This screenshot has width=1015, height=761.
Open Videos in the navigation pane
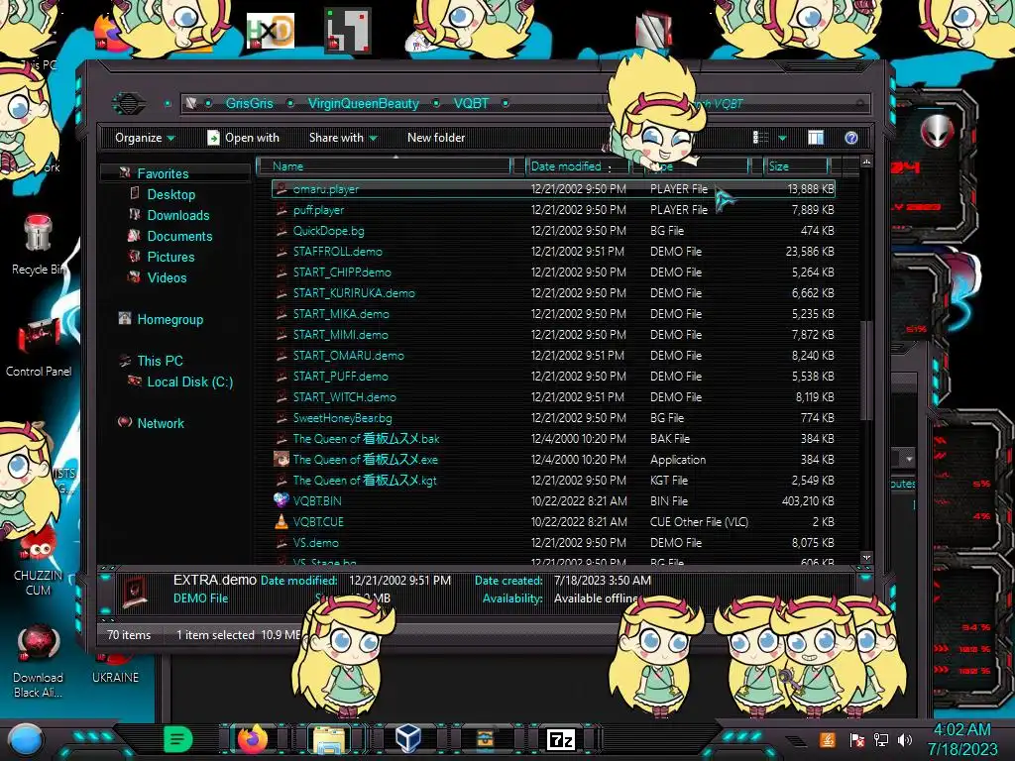[x=167, y=277]
